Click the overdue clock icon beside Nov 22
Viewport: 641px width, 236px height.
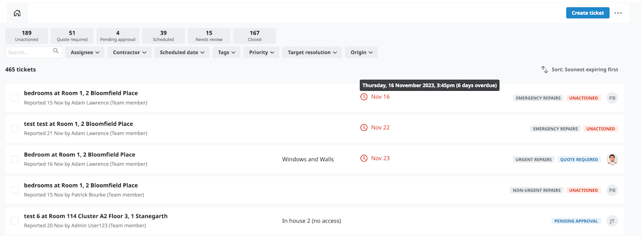[364, 127]
